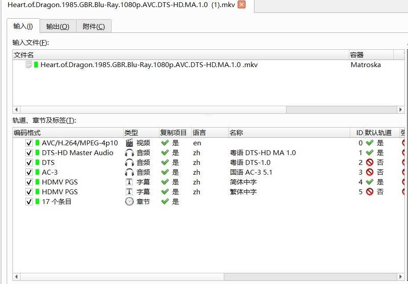
Task: Click the default-track checkmark for track ID 1
Action: pos(369,152)
